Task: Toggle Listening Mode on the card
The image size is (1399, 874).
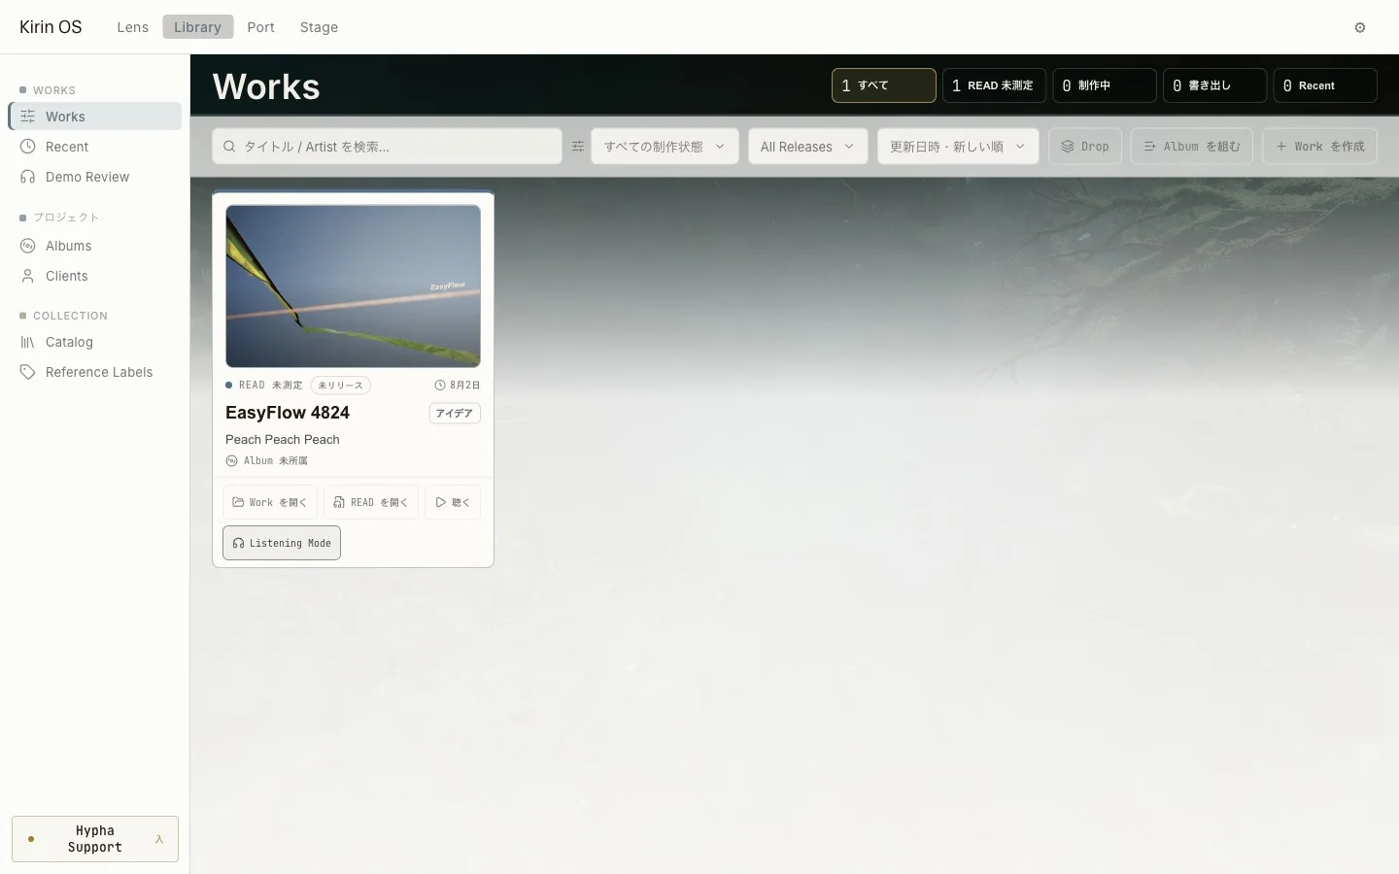Action: click(x=282, y=543)
